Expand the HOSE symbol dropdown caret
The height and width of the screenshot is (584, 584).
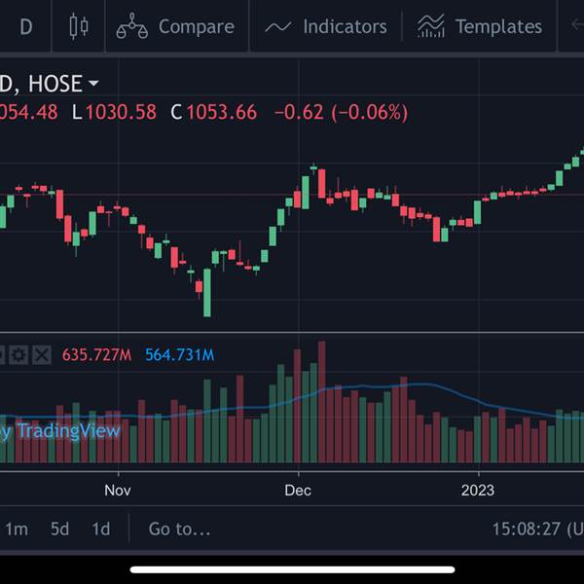pos(93,83)
